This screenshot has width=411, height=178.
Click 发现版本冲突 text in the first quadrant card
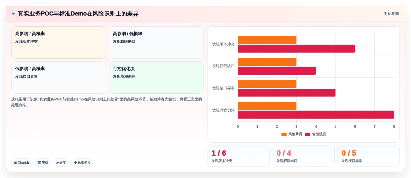coord(27,42)
